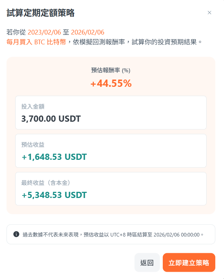Click the info icon beside the disclaimer
Viewport: 224px width, 279px height.
16,234
